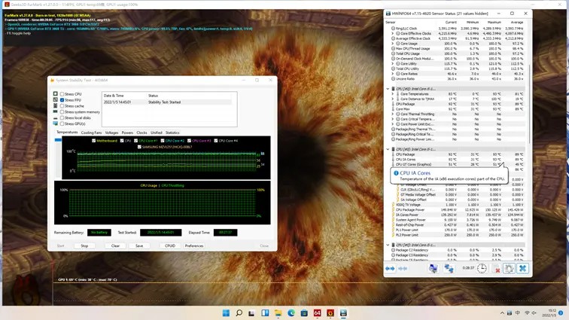
Task: Open File Explorer from taskbar
Action: (278, 312)
